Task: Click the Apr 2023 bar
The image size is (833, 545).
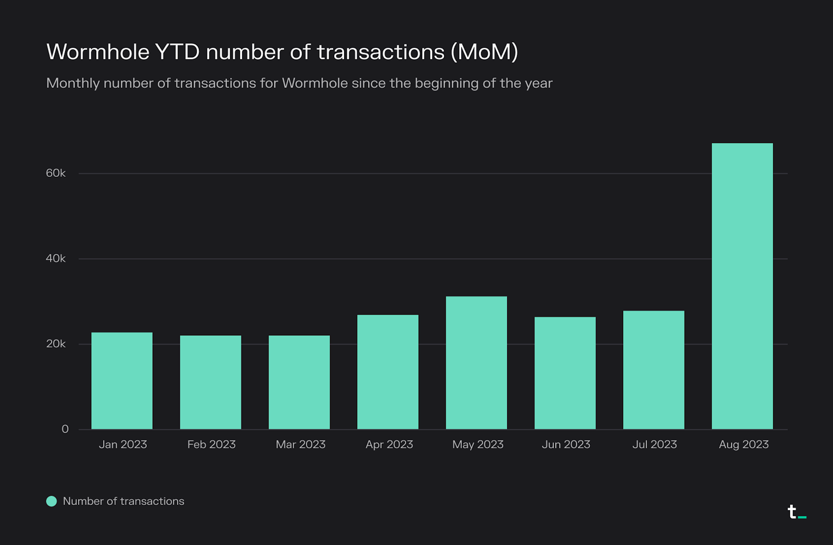Action: 388,372
